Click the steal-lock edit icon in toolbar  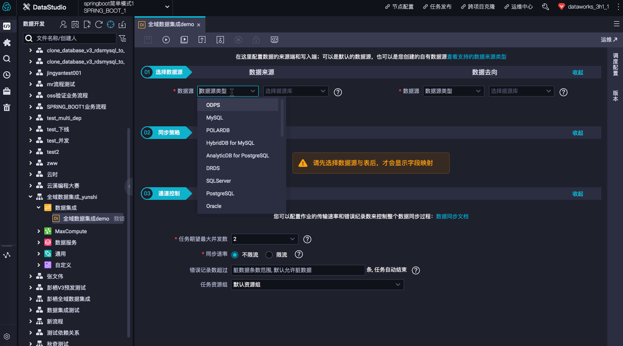(220, 40)
